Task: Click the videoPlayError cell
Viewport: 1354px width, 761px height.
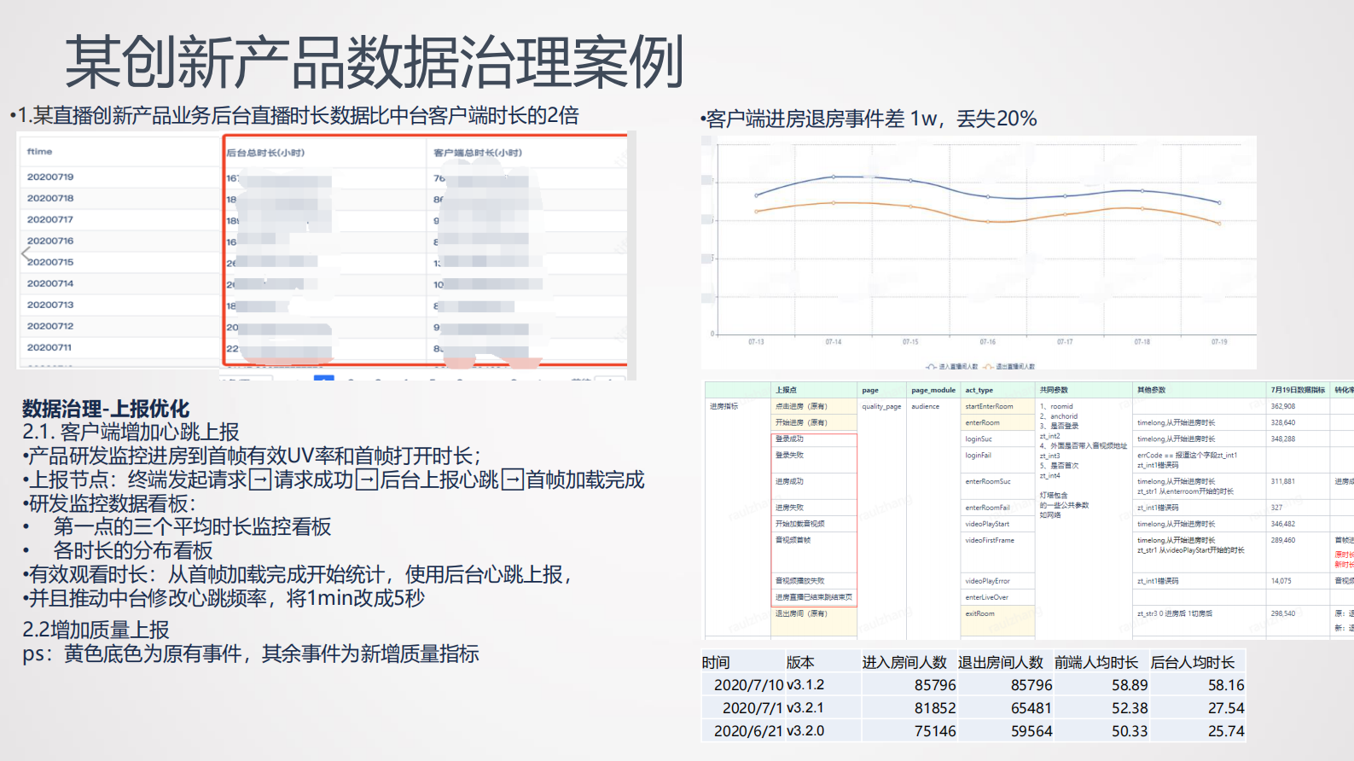Action: tap(987, 581)
